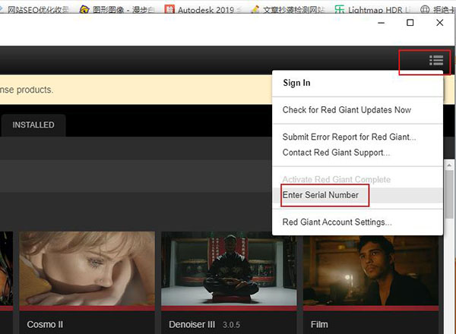Open Red Giant Account Settings
456x334 pixels.
[337, 222]
